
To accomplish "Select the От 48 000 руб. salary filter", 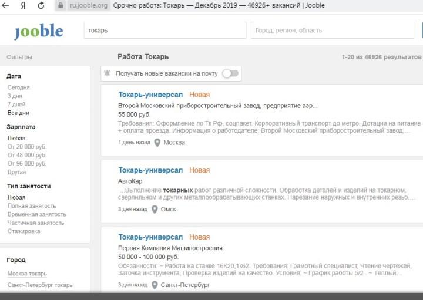I will tap(26, 155).
